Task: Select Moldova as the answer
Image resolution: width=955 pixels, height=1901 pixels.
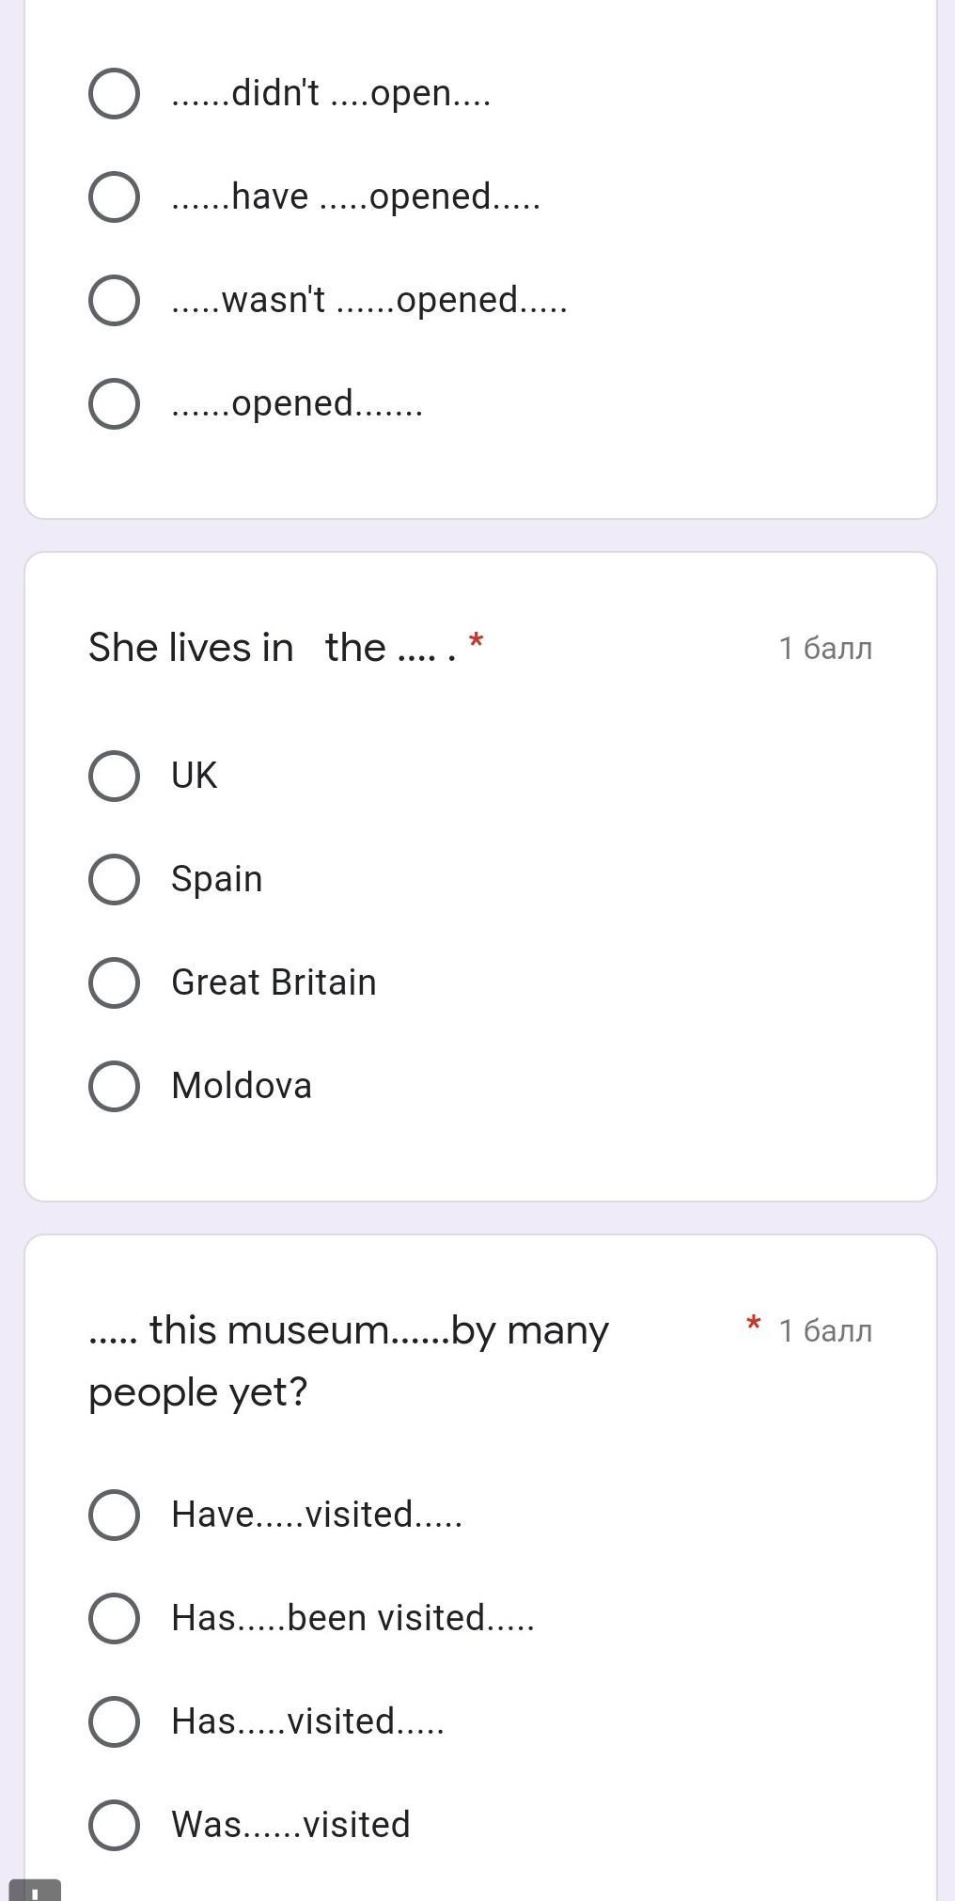Action: [115, 1087]
